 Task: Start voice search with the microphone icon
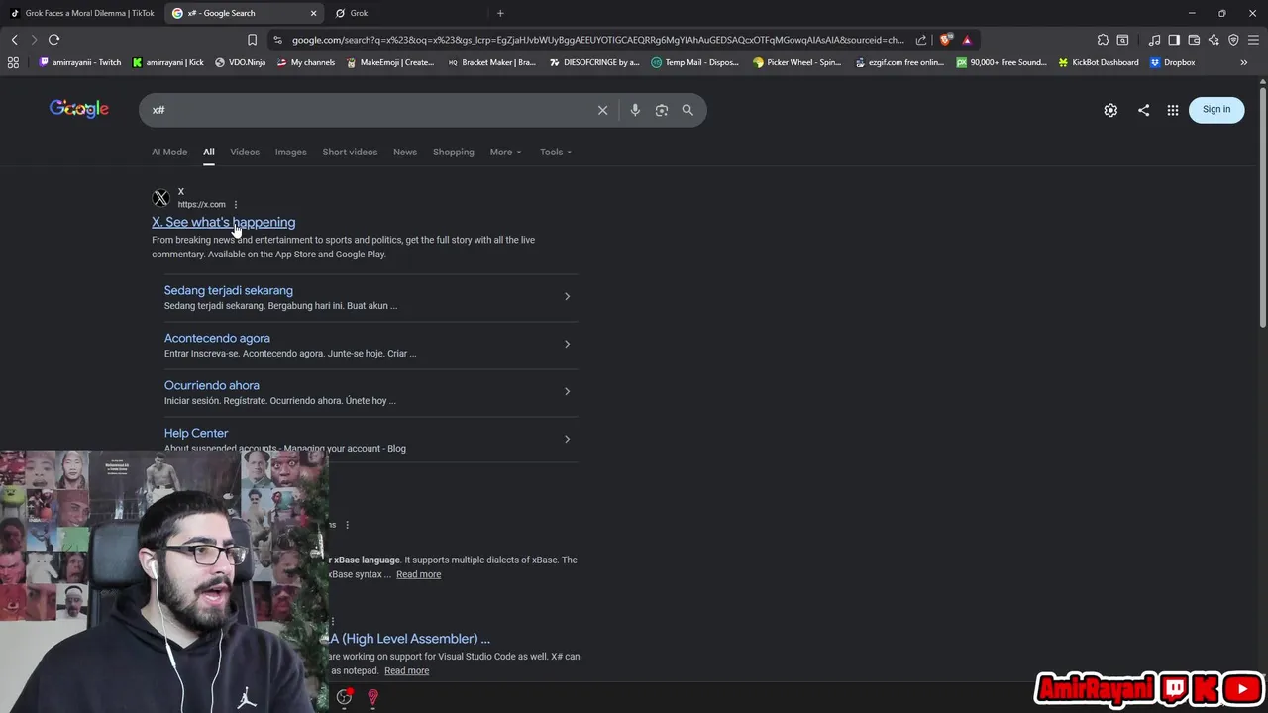tap(635, 110)
